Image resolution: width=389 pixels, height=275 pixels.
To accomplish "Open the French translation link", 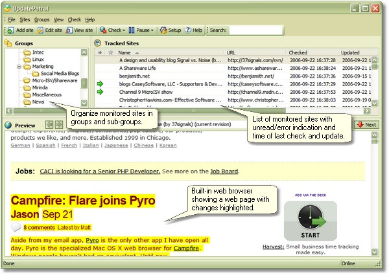I will tap(69, 146).
